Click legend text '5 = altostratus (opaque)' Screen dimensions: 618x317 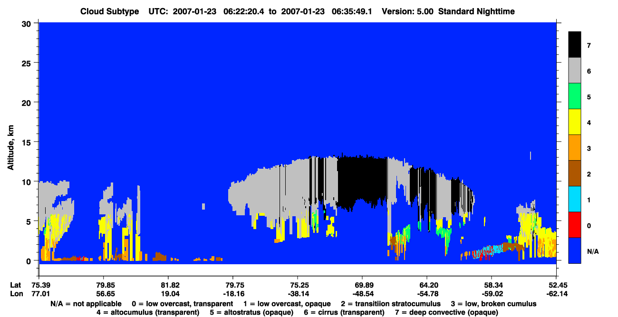251,312
